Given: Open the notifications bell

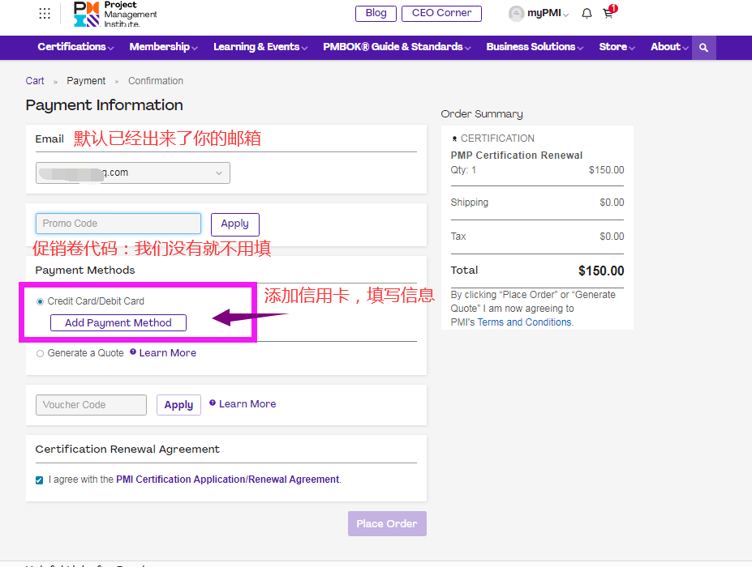Looking at the screenshot, I should (587, 14).
